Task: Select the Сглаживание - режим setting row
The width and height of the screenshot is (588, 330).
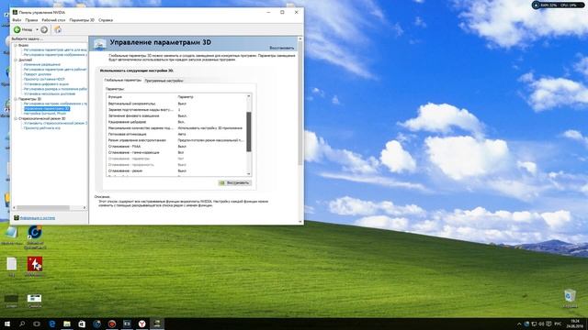Action: click(x=176, y=170)
